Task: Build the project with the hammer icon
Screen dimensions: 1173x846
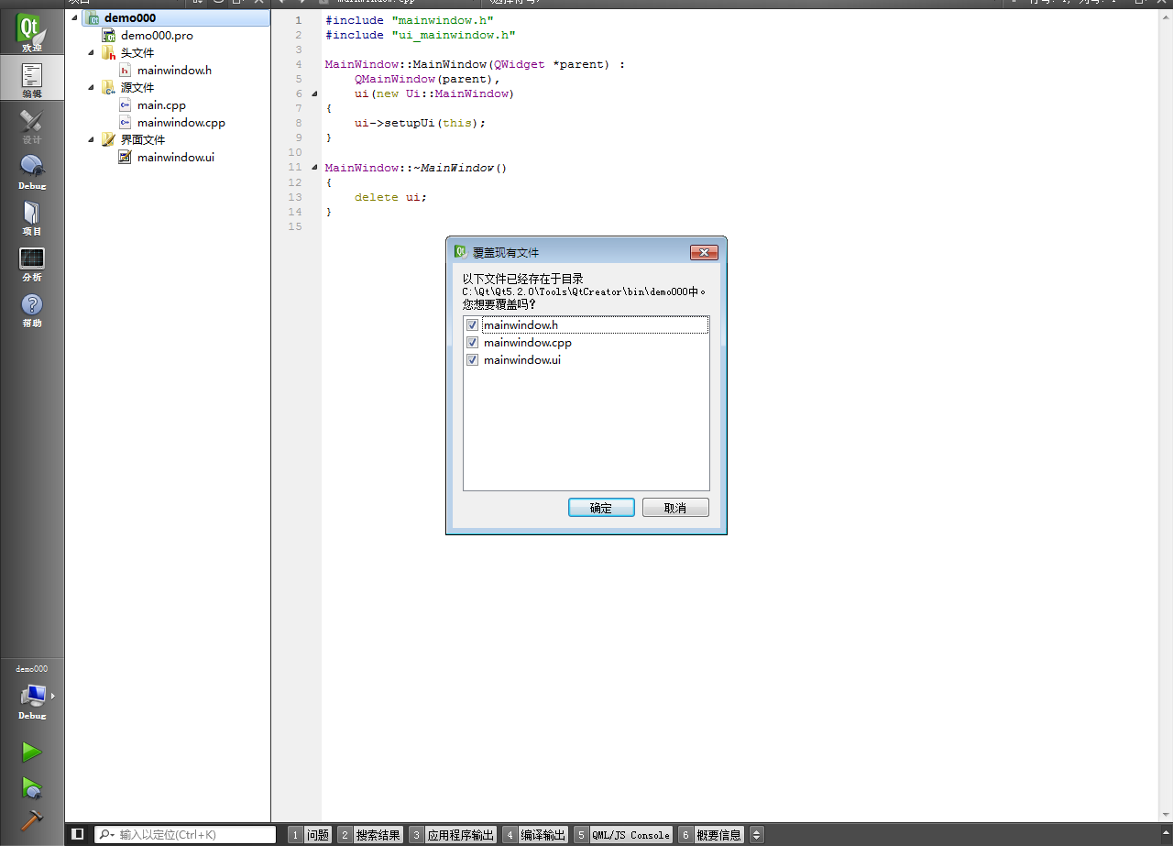Action: click(x=32, y=820)
